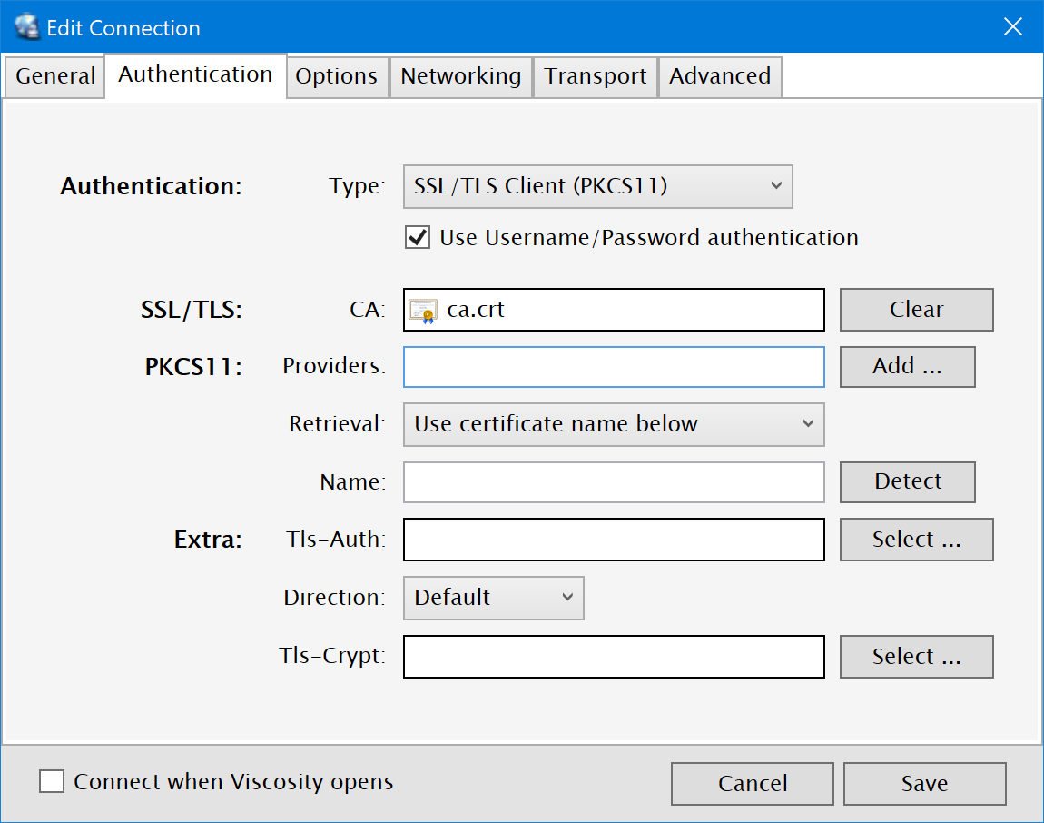Open the Direction dropdown menu
The width and height of the screenshot is (1044, 823).
(x=493, y=598)
